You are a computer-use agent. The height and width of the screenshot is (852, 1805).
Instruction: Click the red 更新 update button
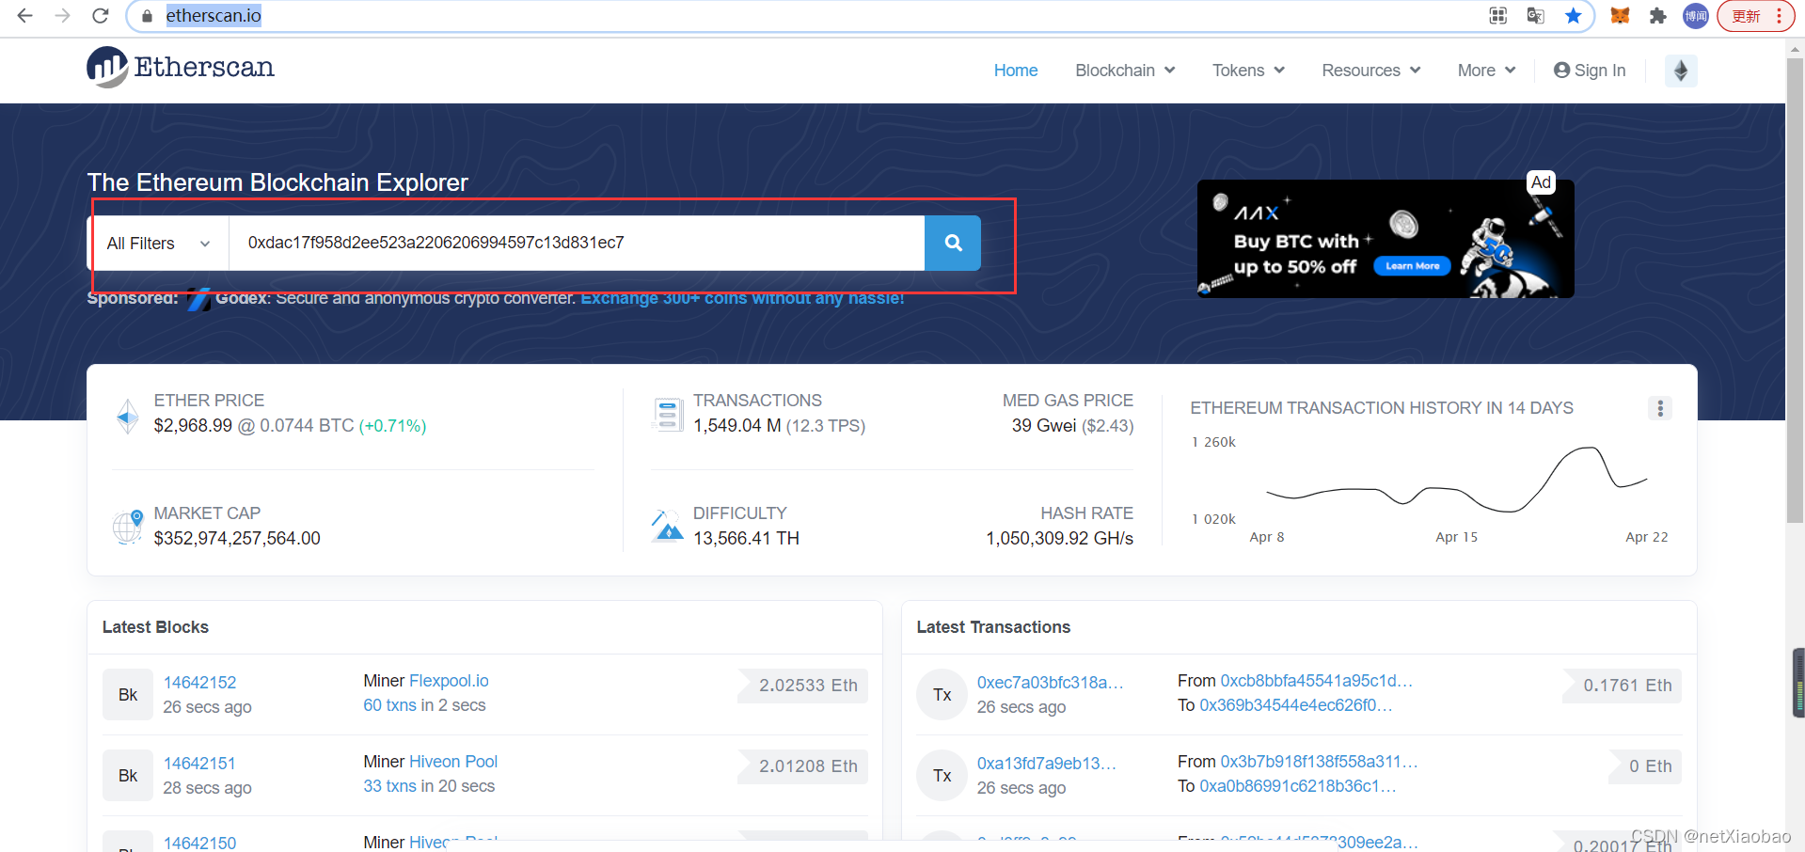click(1756, 16)
